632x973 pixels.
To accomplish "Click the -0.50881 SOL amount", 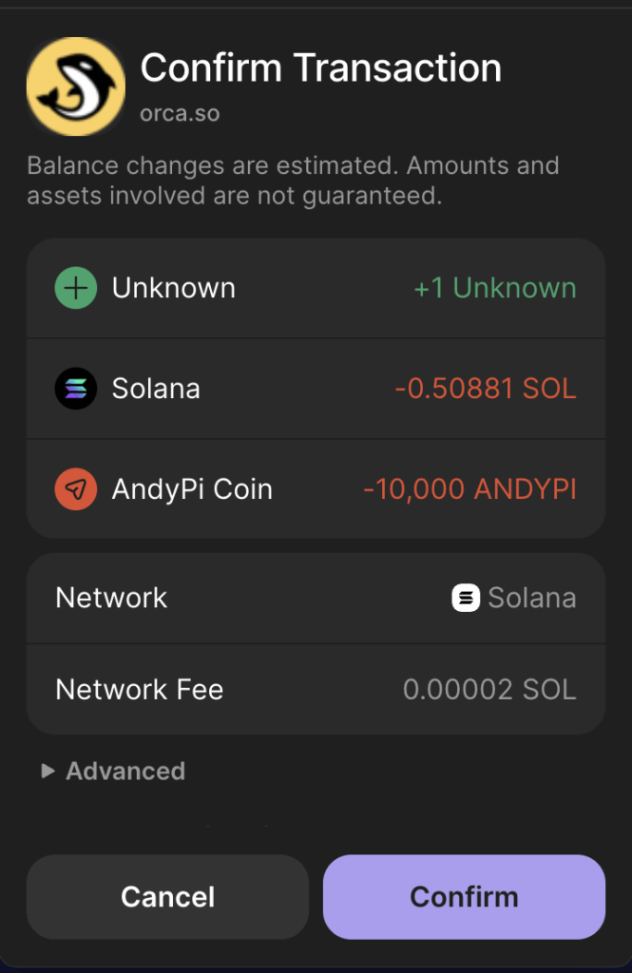I will tap(486, 389).
